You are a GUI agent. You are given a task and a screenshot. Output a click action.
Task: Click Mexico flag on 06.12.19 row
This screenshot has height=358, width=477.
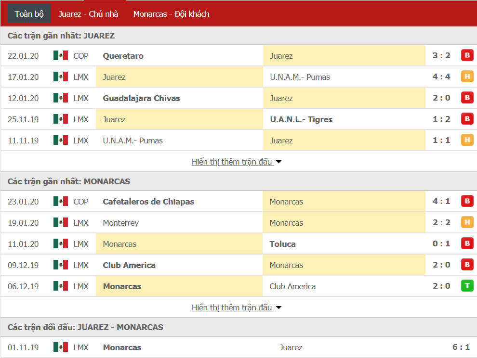tap(61, 286)
